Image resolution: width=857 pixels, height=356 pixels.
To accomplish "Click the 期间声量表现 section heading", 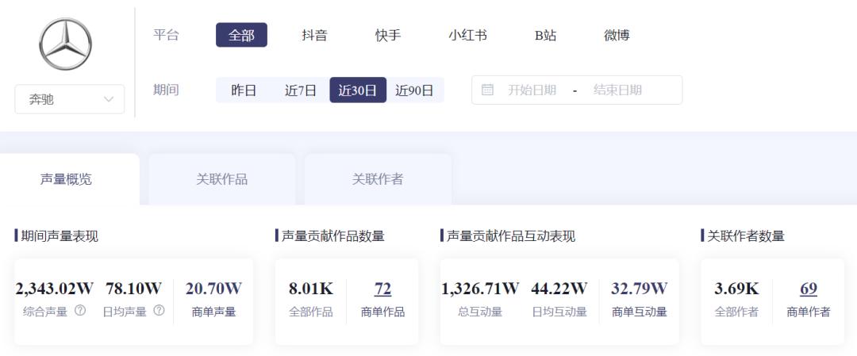I will pos(60,235).
